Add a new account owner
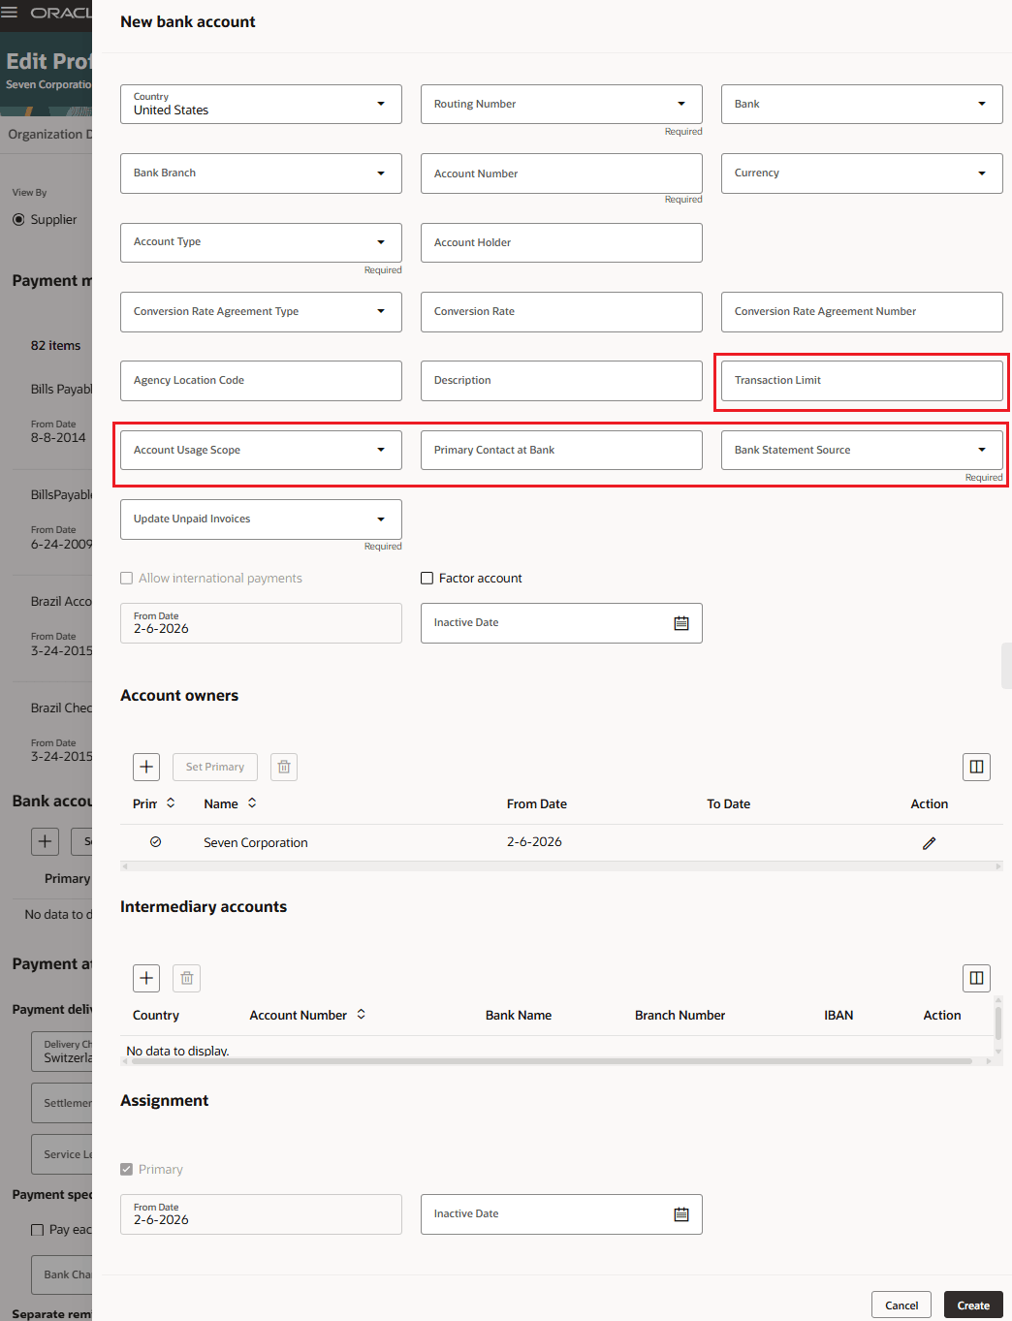Screen dimensions: 1012x1321 (145, 766)
